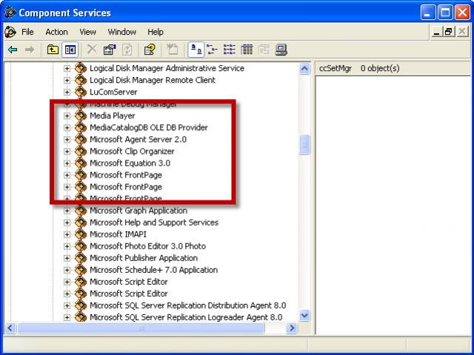474x355 pixels.
Task: Click the computer Configure My Computer icon
Action: pos(281,50)
